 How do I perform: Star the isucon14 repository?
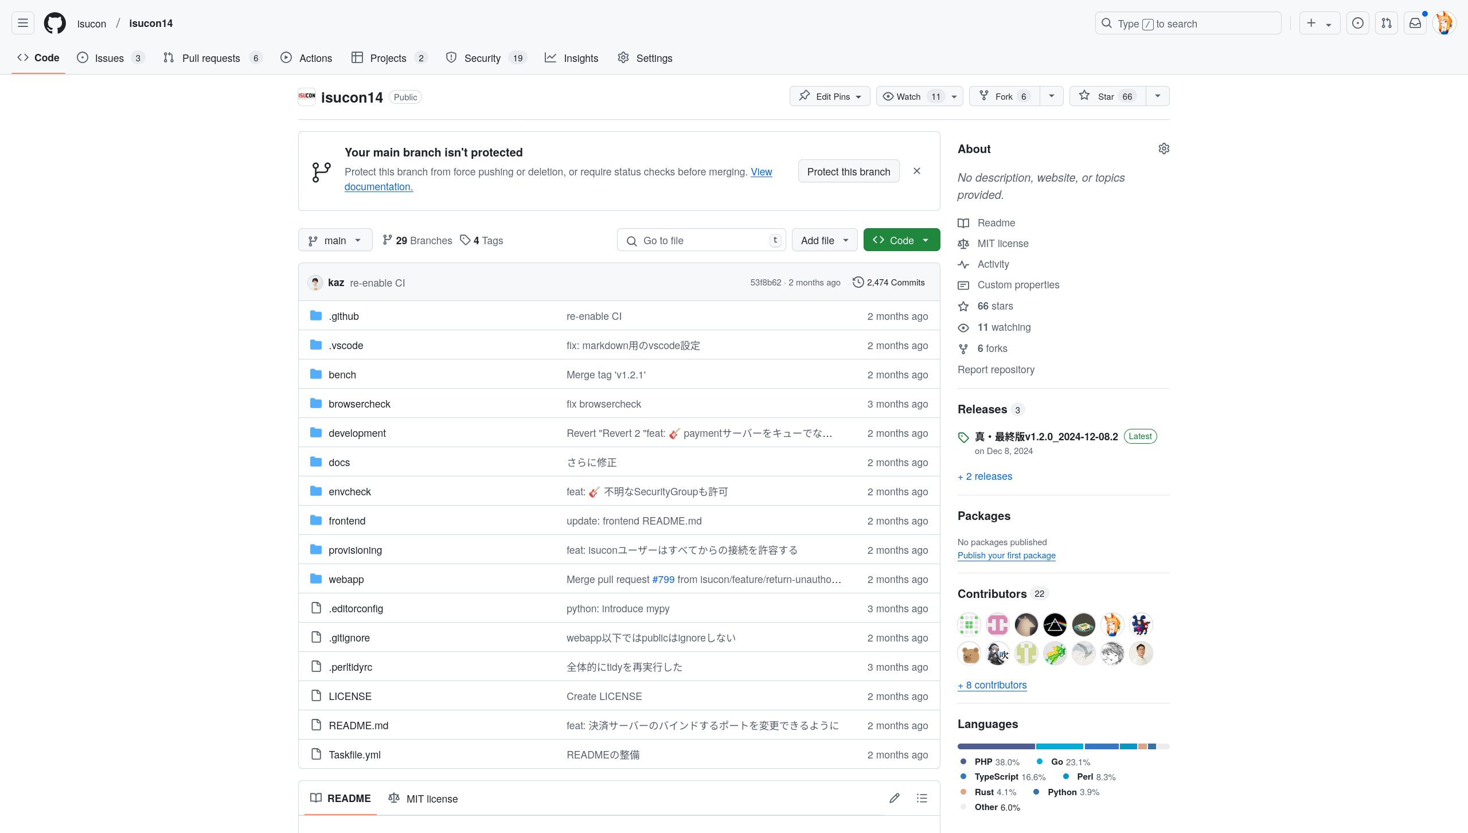click(1107, 96)
